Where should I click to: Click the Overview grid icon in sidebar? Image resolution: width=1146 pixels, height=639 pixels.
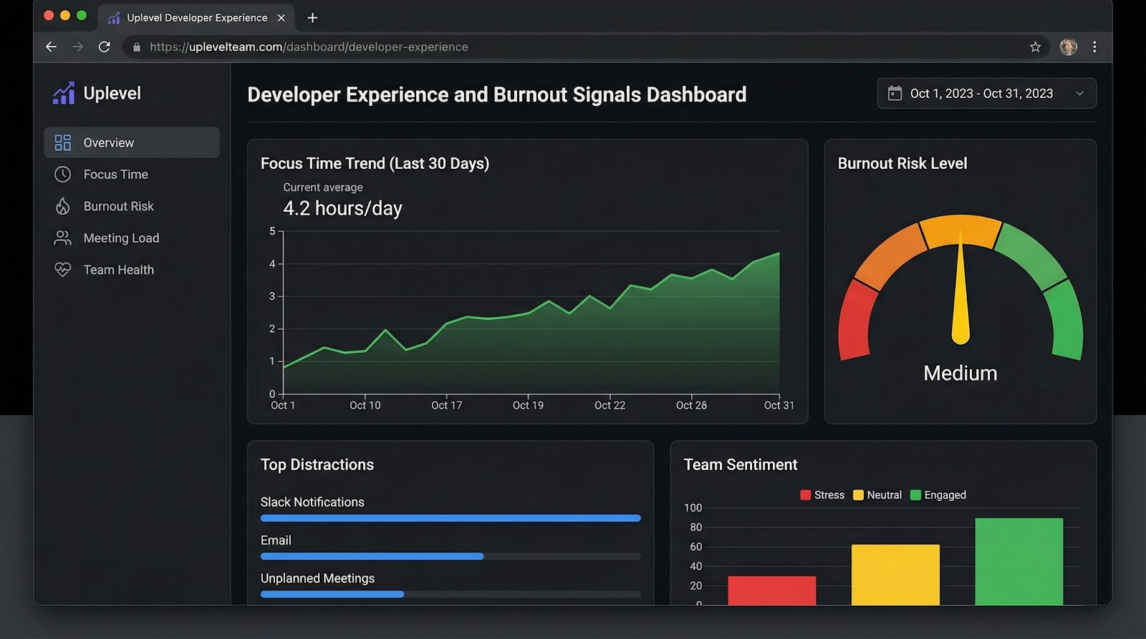coord(63,142)
